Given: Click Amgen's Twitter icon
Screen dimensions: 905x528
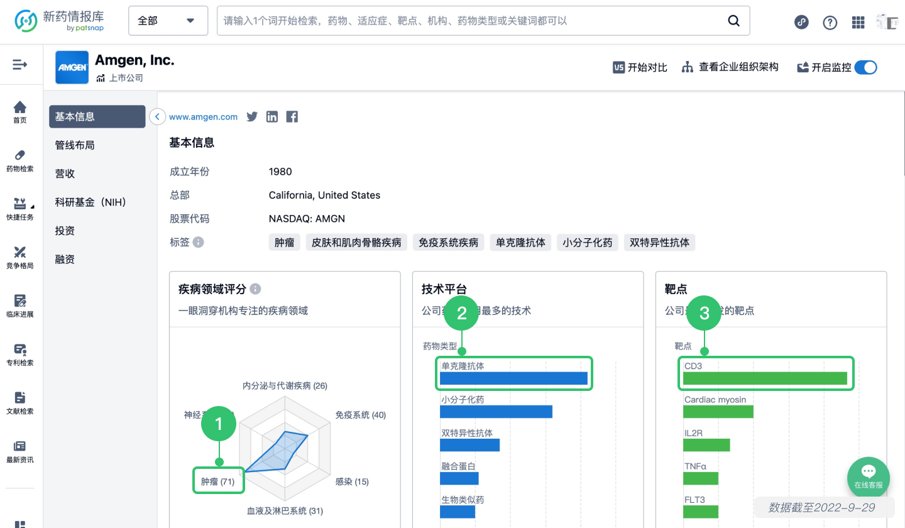Looking at the screenshot, I should pos(252,116).
